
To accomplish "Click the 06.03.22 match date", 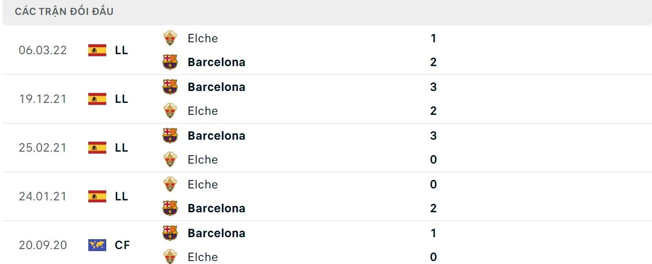I will coord(43,50).
